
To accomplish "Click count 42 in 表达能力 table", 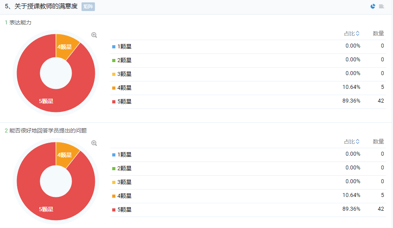I will (x=381, y=101).
